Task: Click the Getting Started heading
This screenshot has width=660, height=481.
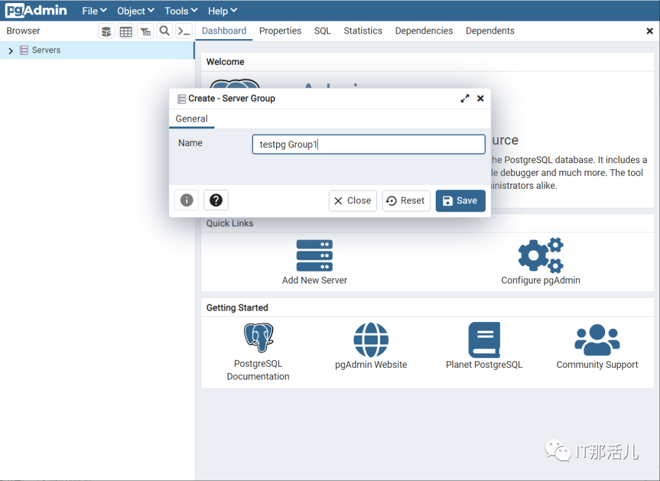Action: coord(237,307)
